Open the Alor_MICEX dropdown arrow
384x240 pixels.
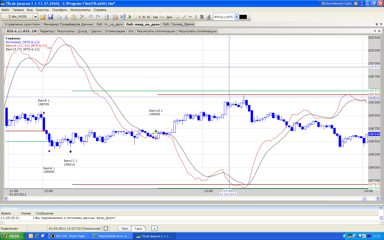(x=35, y=17)
